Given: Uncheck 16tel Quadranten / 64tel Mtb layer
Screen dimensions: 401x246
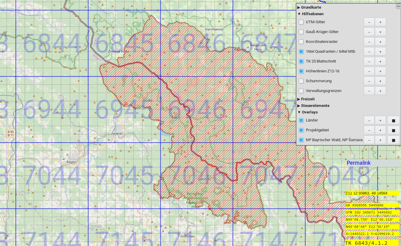Looking at the screenshot, I should (301, 52).
